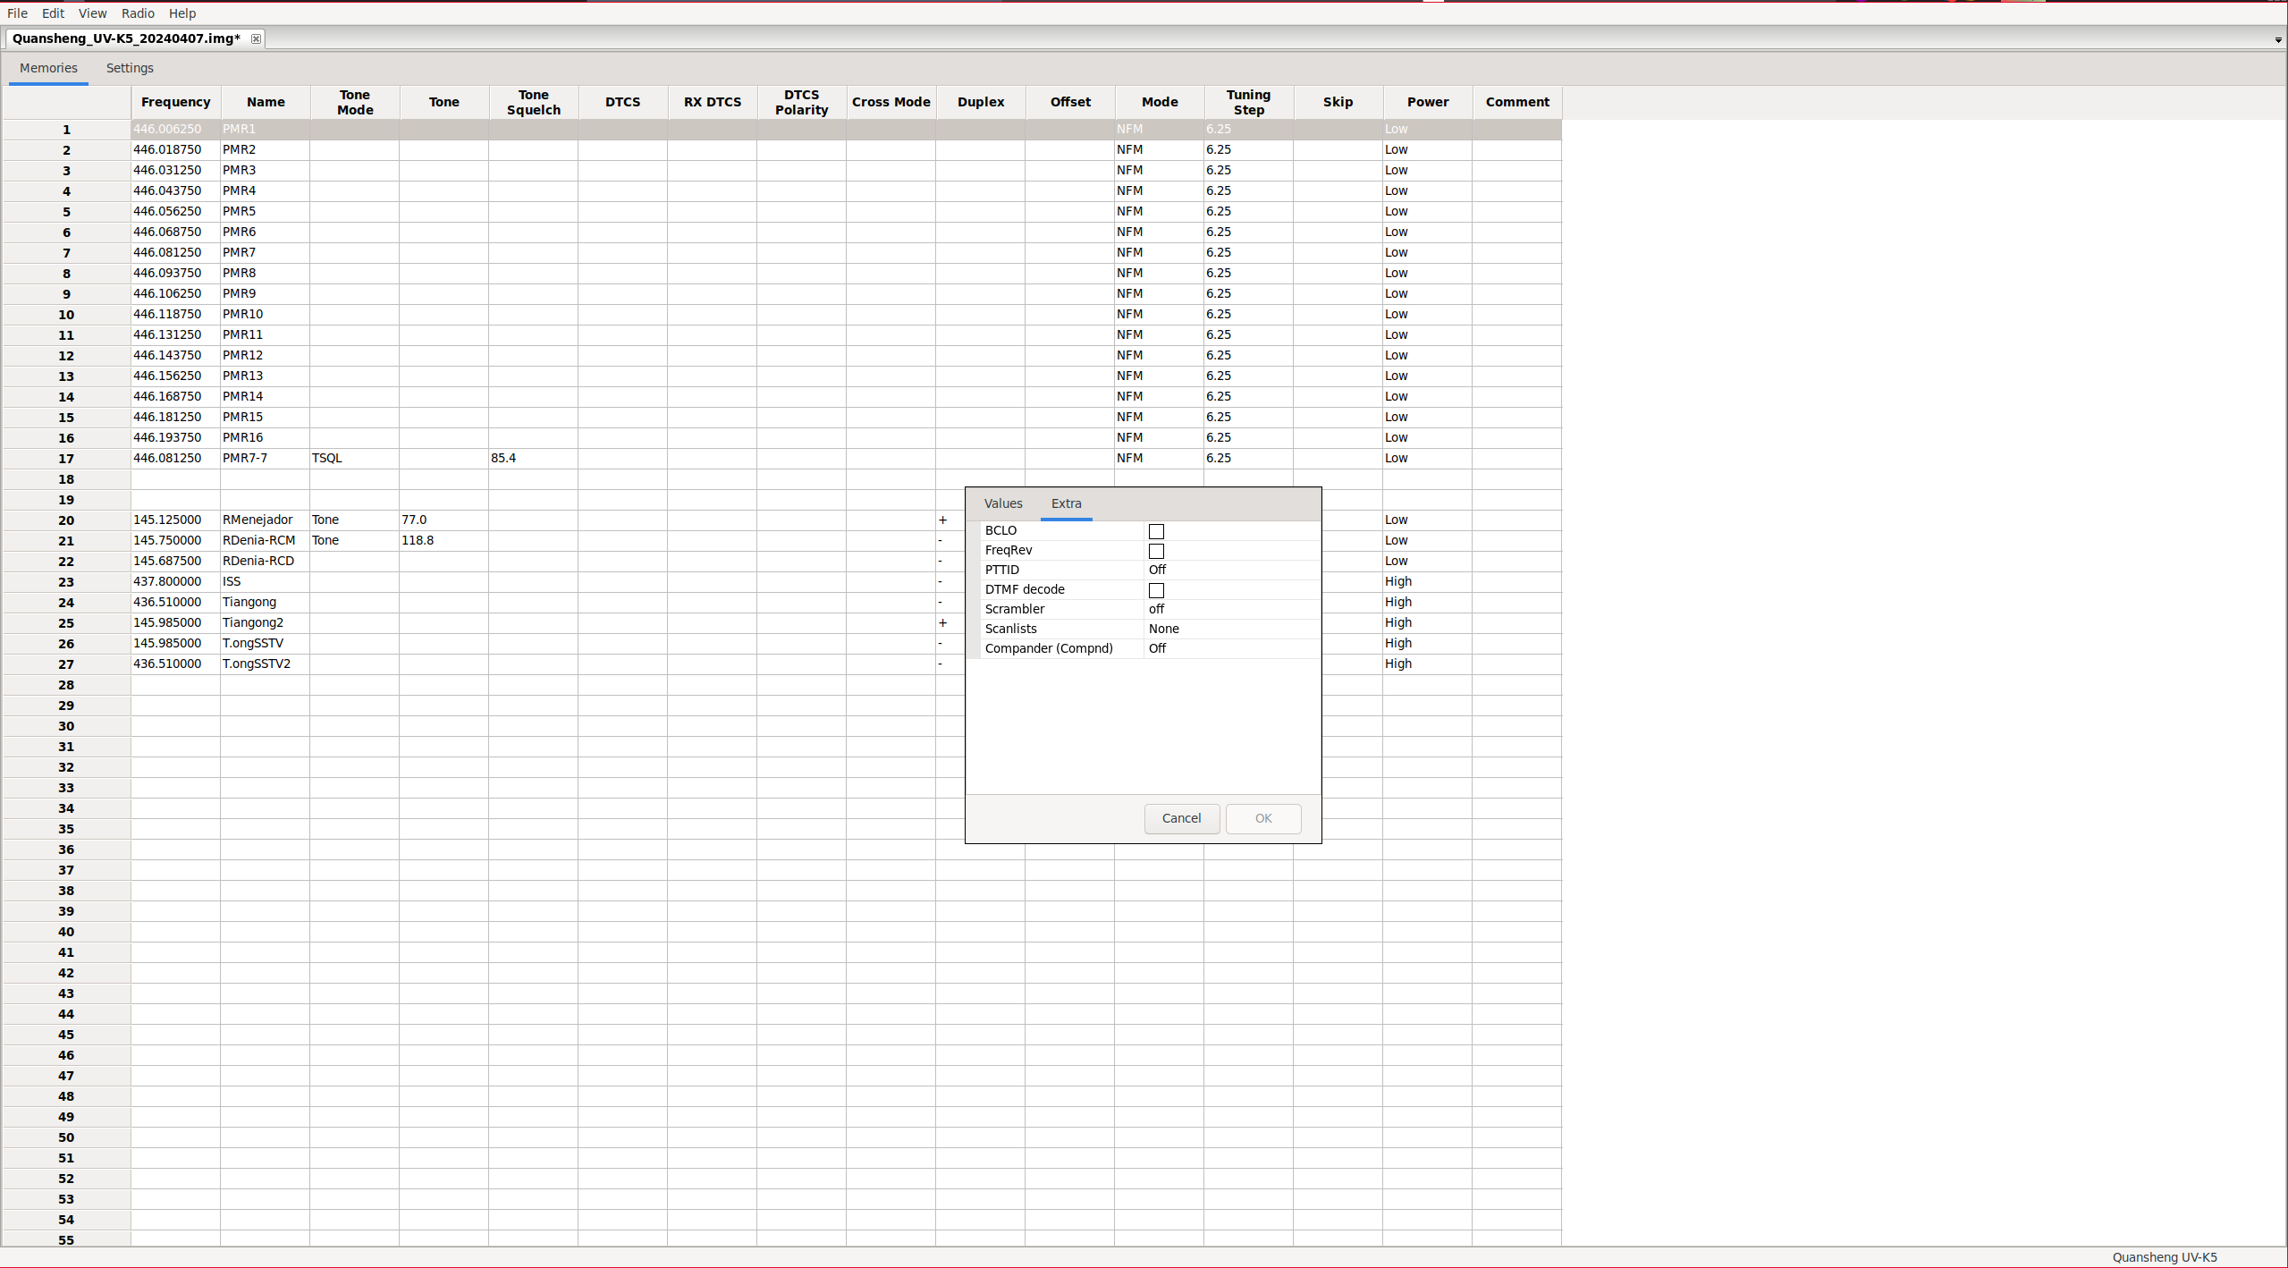The width and height of the screenshot is (2288, 1268).
Task: Enable the BCLO checkbox
Action: tap(1156, 531)
